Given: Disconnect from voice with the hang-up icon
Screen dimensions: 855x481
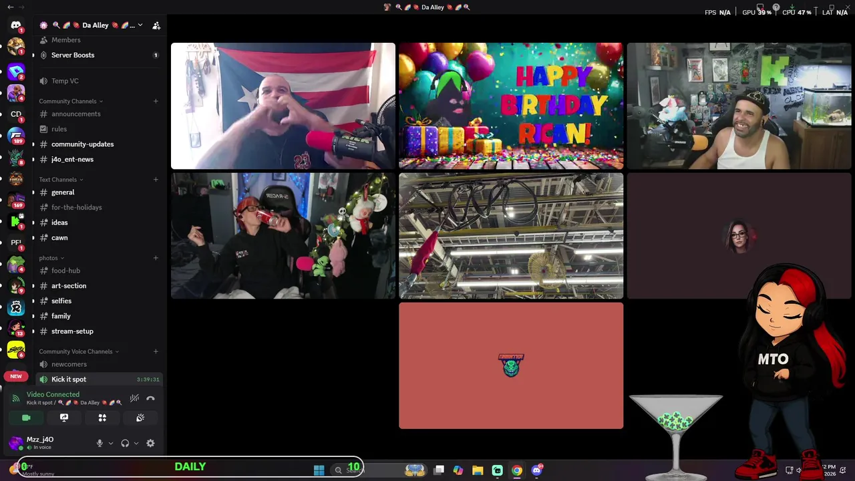Looking at the screenshot, I should [x=150, y=398].
